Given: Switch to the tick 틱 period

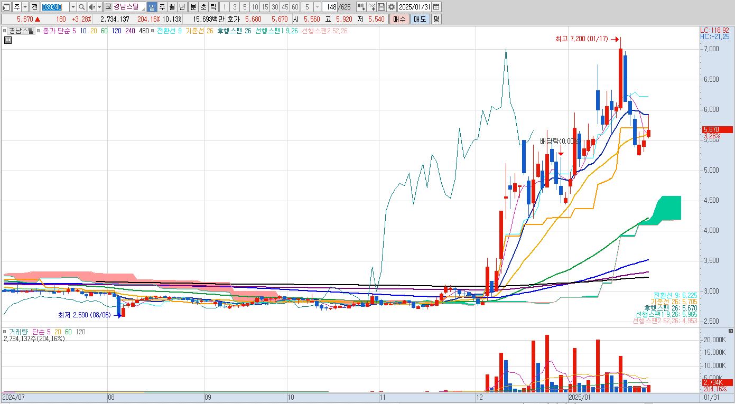Looking at the screenshot, I should click(212, 7).
